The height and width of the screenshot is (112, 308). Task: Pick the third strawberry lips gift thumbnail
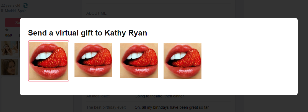point(139,60)
